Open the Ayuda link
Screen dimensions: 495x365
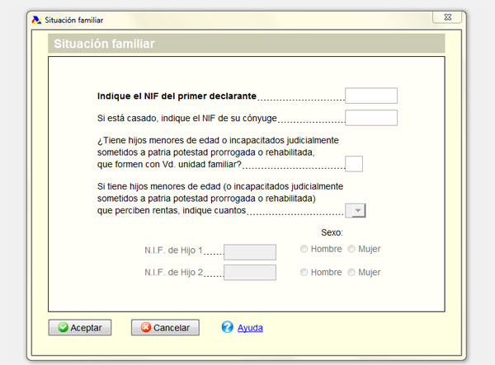250,328
